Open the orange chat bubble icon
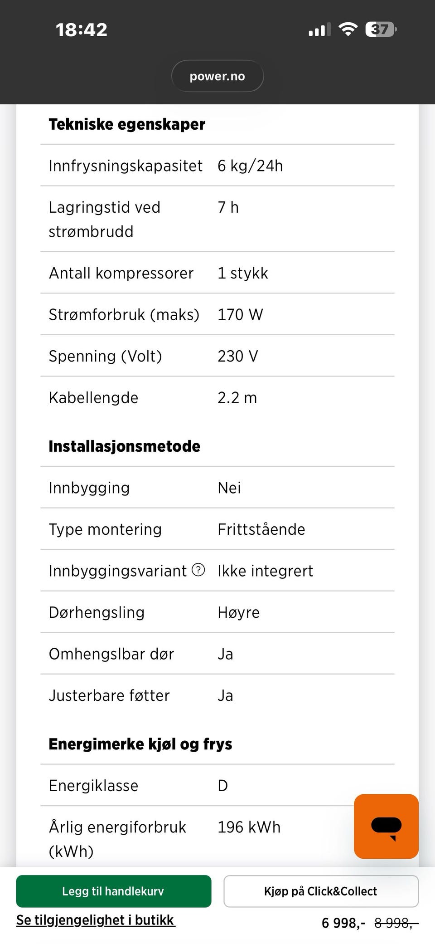This screenshot has height=944, width=435. 386,826
